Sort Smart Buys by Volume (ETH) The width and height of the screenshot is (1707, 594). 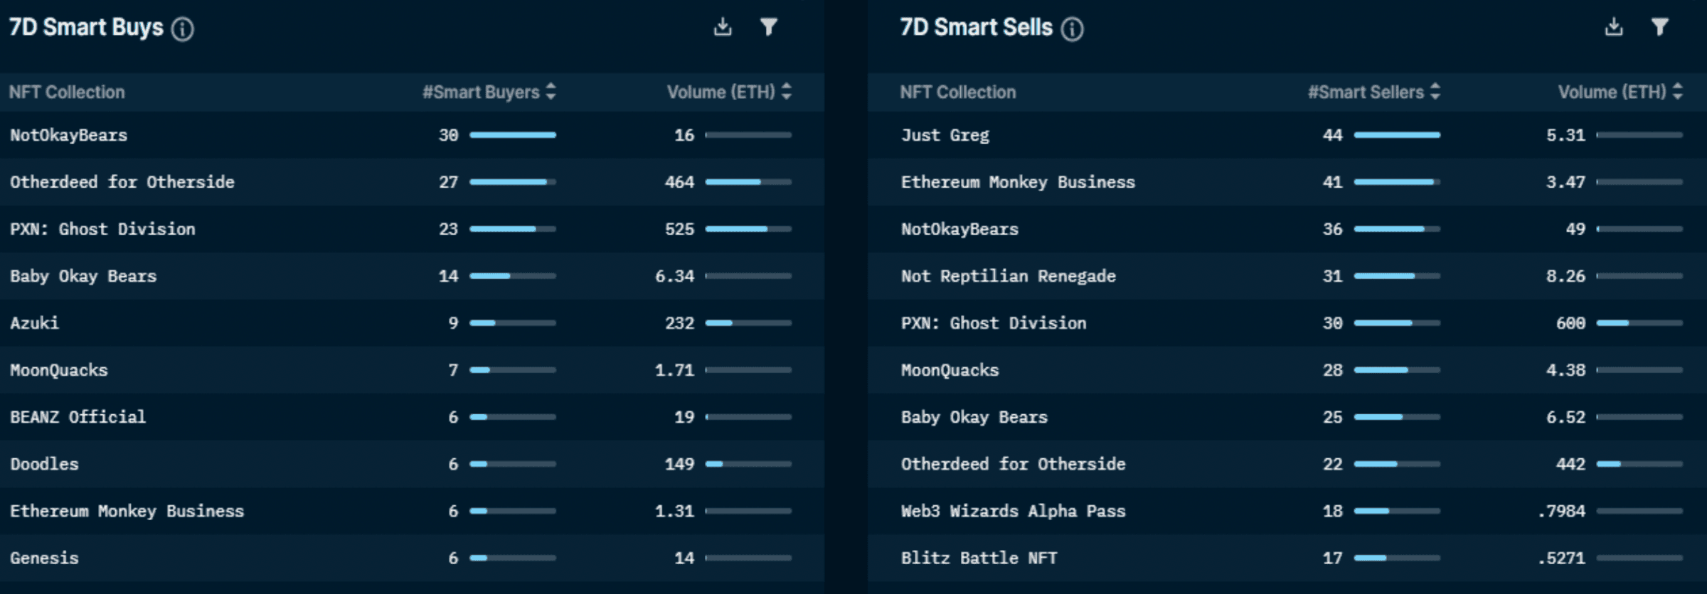click(x=729, y=92)
